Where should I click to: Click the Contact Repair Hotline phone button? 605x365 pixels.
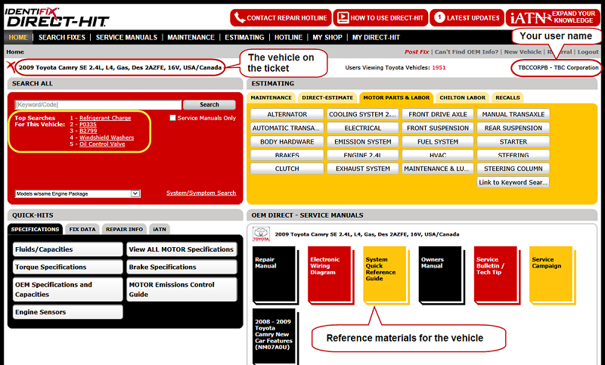[281, 17]
